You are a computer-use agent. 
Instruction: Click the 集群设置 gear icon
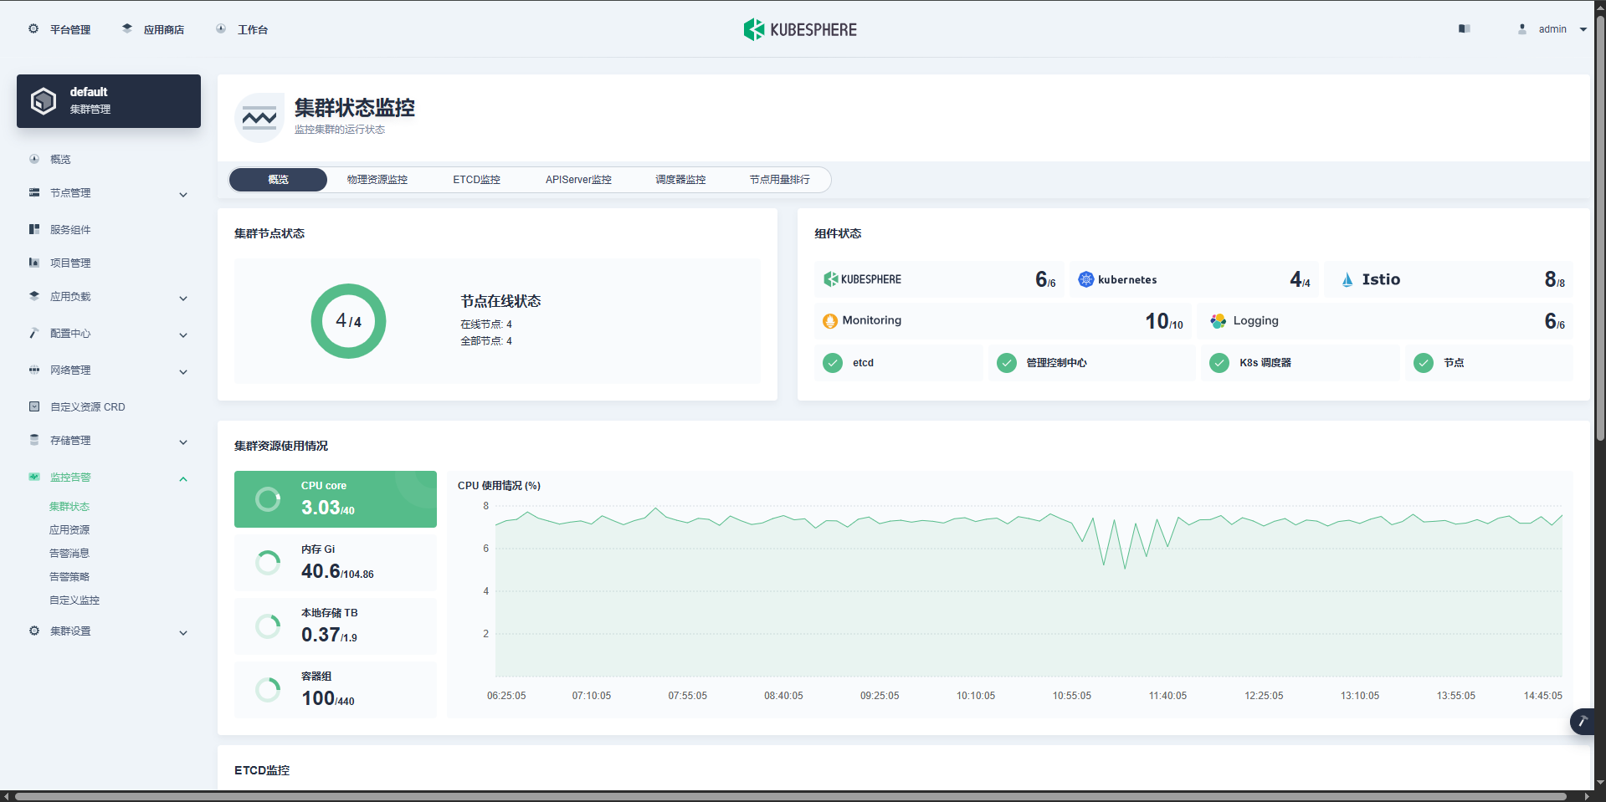pyautogui.click(x=34, y=631)
